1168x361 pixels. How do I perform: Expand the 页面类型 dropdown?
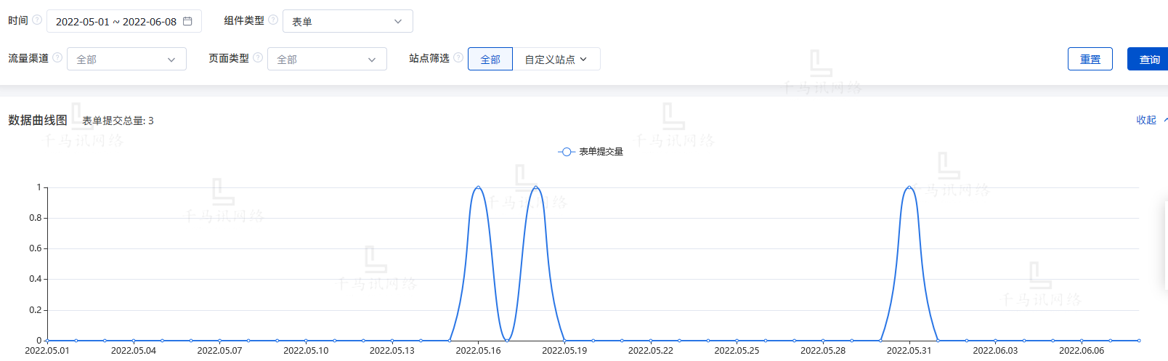[327, 59]
